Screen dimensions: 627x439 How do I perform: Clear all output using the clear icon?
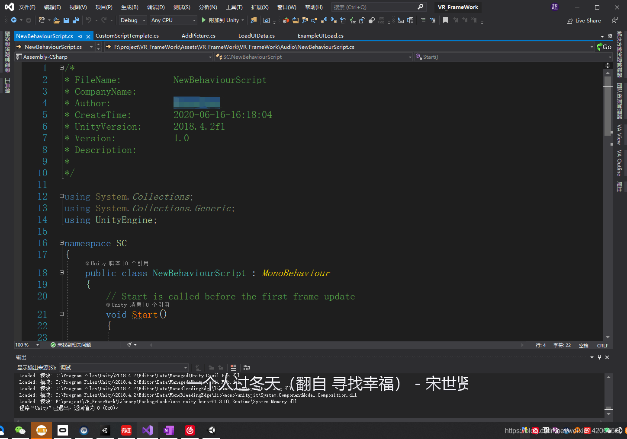(234, 367)
